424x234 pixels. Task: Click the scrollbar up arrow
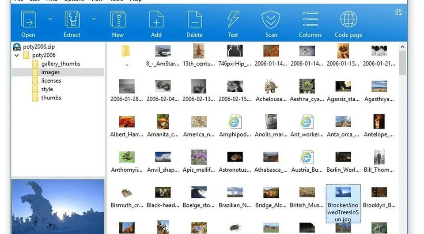(403, 47)
